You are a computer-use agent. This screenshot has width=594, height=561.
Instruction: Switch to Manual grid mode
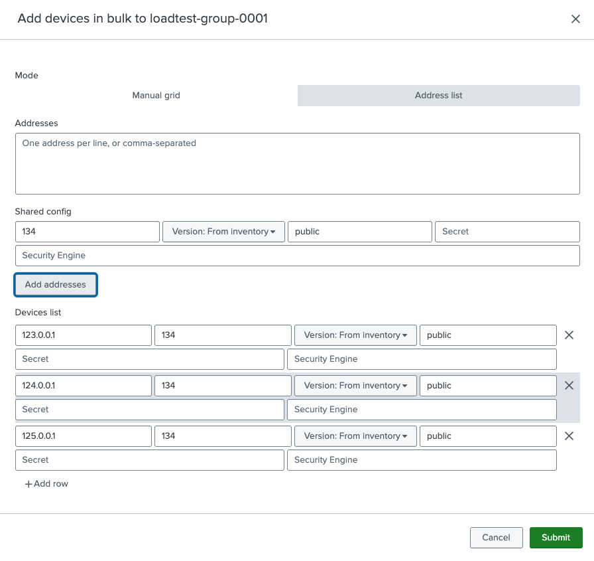tap(156, 95)
